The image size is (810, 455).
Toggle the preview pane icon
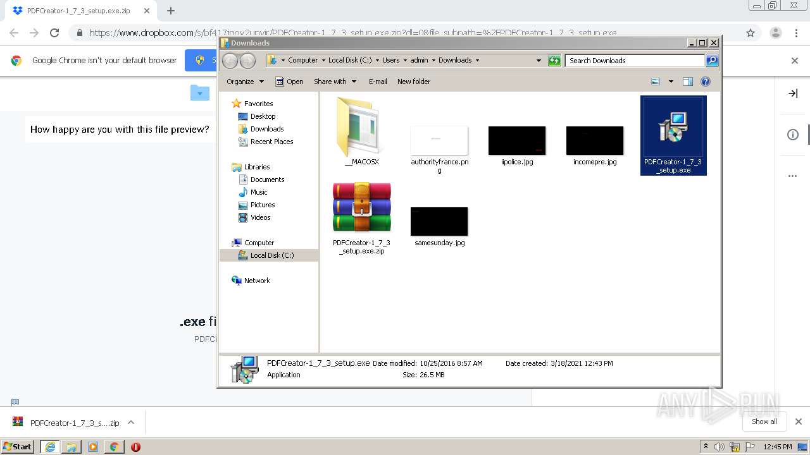pos(688,82)
